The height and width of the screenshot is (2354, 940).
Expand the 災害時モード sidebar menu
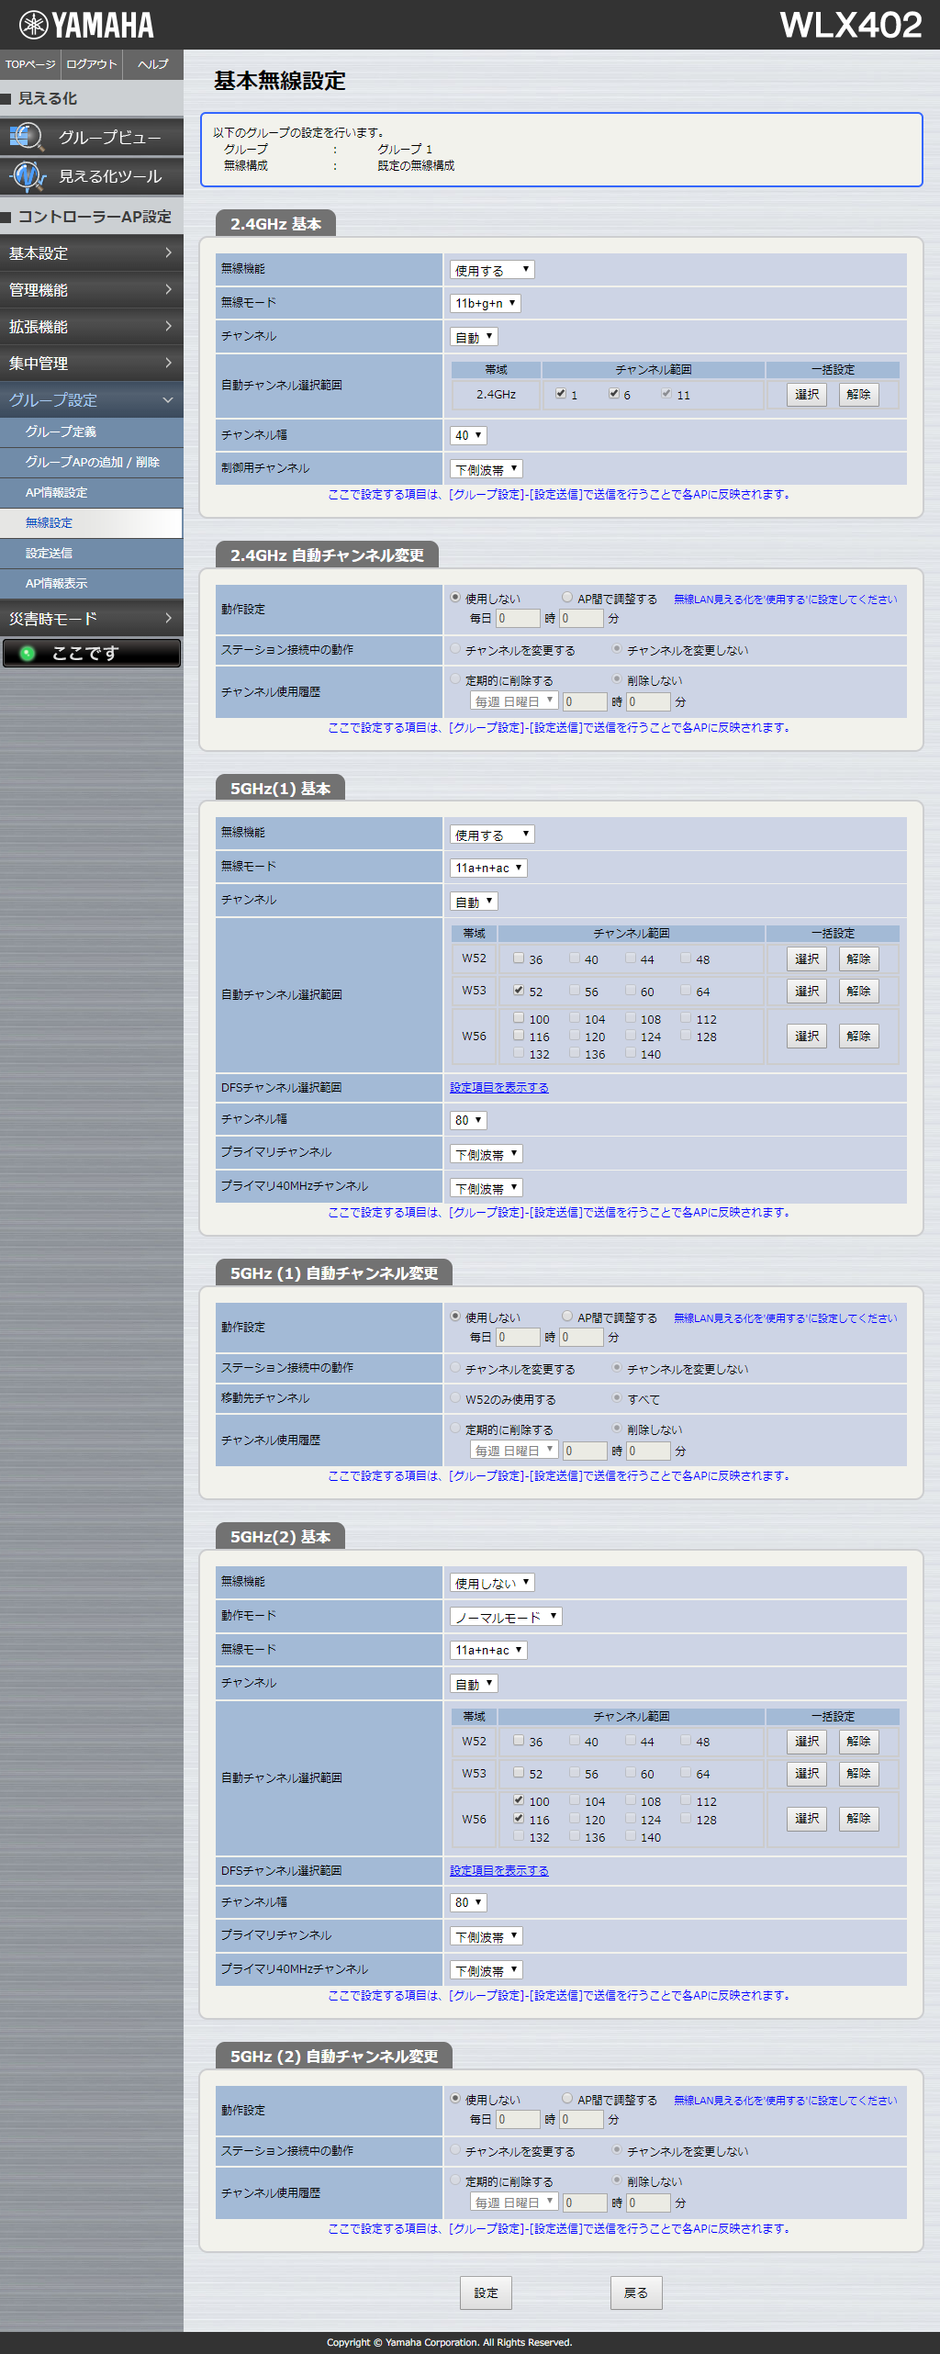(92, 619)
